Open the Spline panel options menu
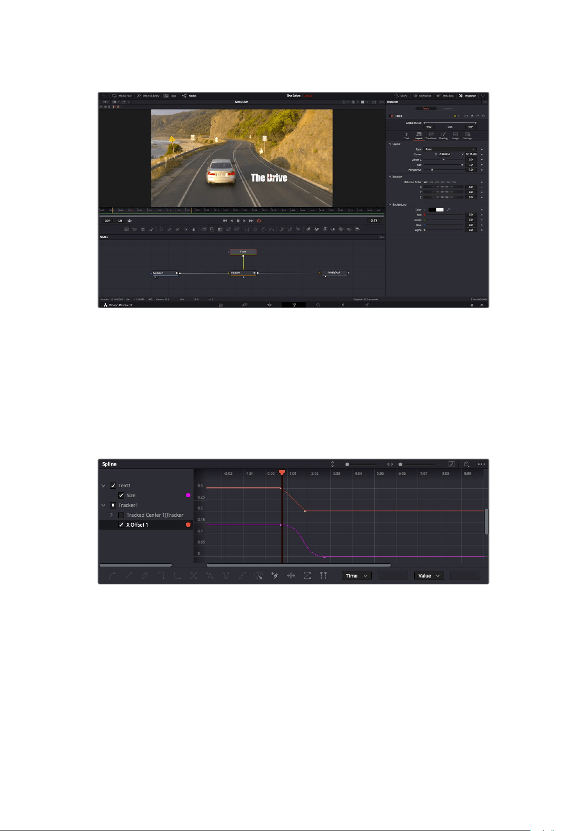 tap(481, 464)
